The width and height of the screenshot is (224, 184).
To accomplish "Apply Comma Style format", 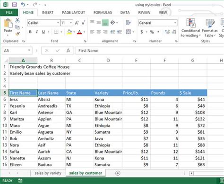I will tap(158, 32).
